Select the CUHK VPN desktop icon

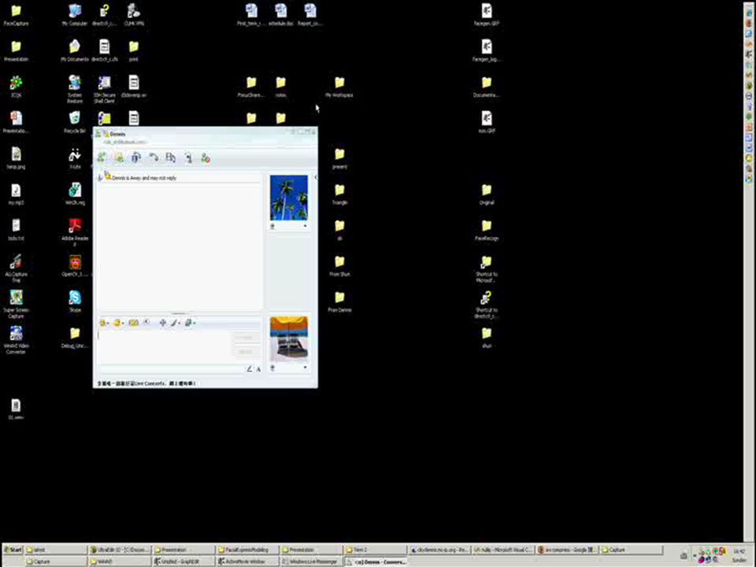(x=134, y=14)
